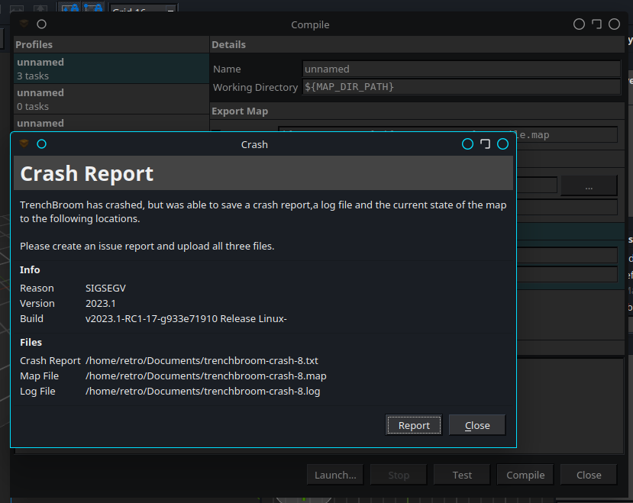This screenshot has height=503, width=633.
Task: Open the export map file browser with ... button
Action: tap(588, 185)
